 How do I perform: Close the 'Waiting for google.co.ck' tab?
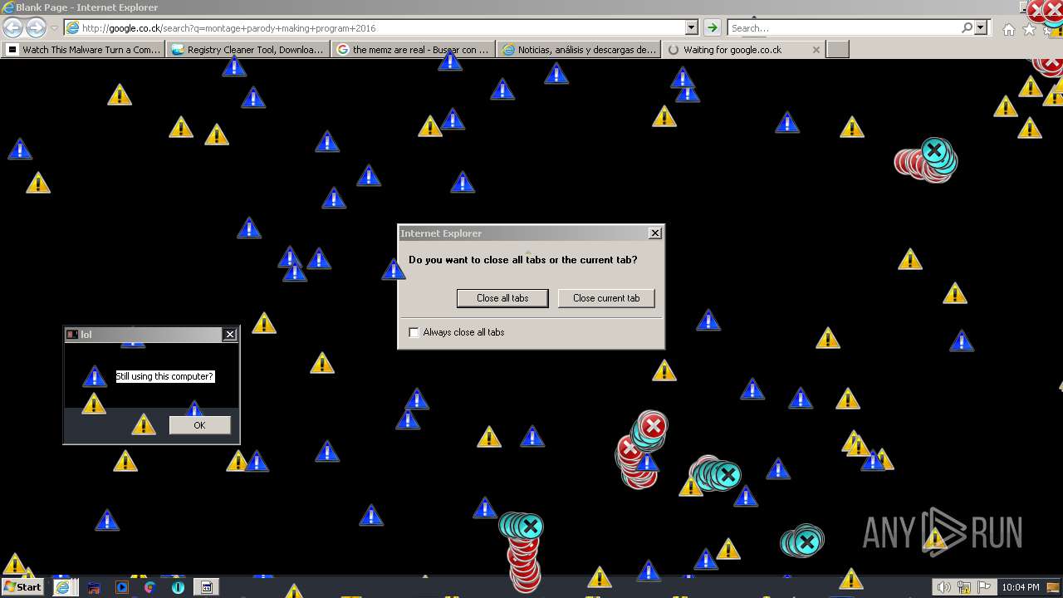[816, 50]
